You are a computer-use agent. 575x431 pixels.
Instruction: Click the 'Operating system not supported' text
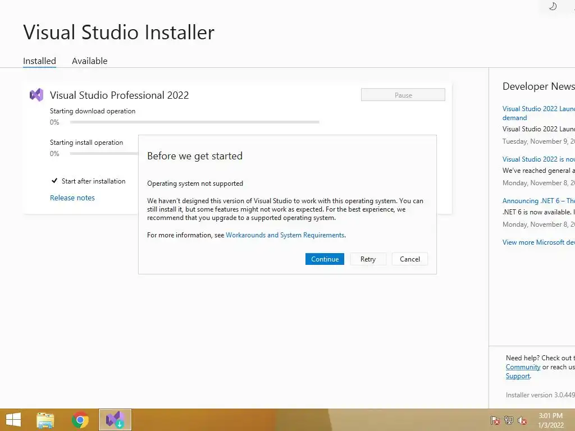[x=195, y=184]
